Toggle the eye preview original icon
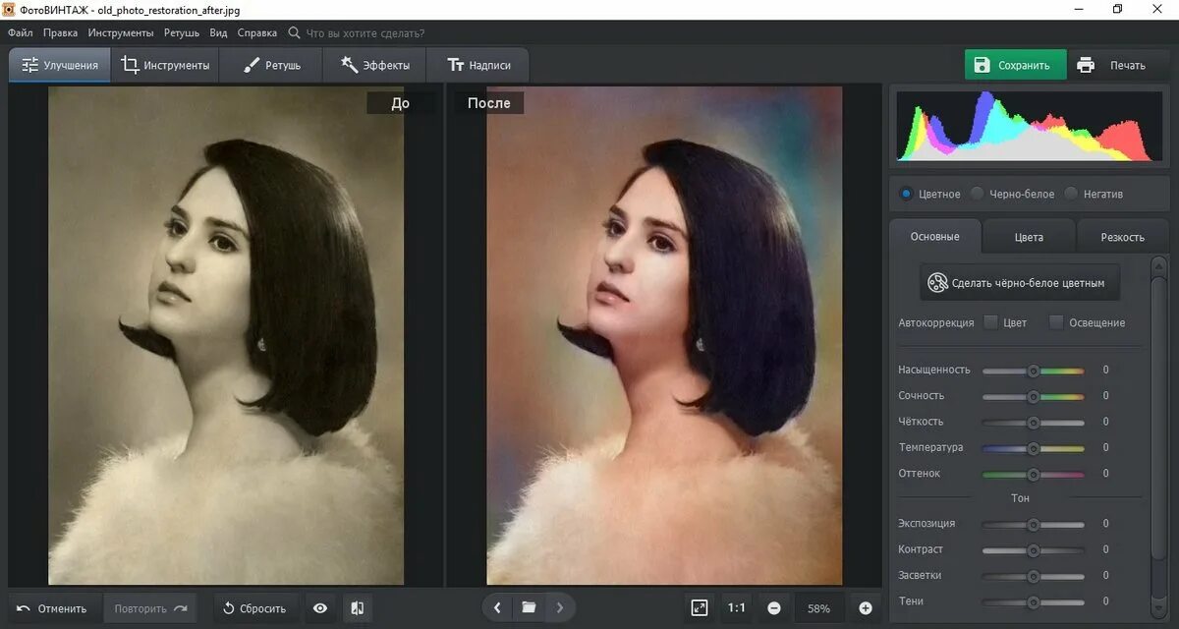 coord(320,608)
